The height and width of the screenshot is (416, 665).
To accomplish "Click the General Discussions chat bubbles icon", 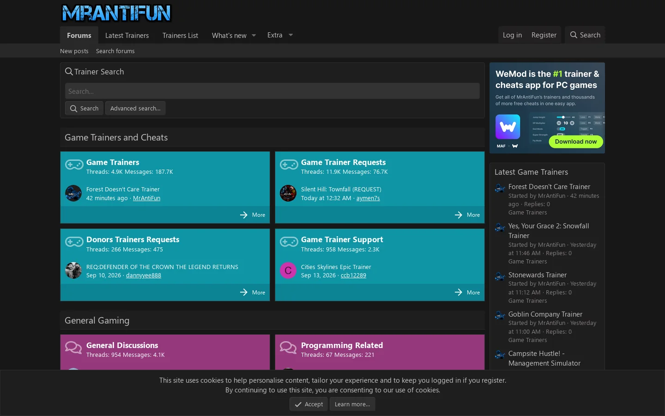I will click(x=73, y=347).
